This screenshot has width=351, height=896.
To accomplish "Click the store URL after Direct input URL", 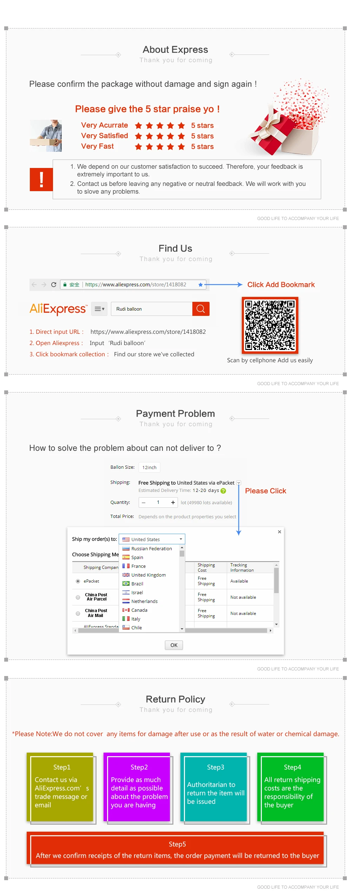I will click(x=148, y=332).
